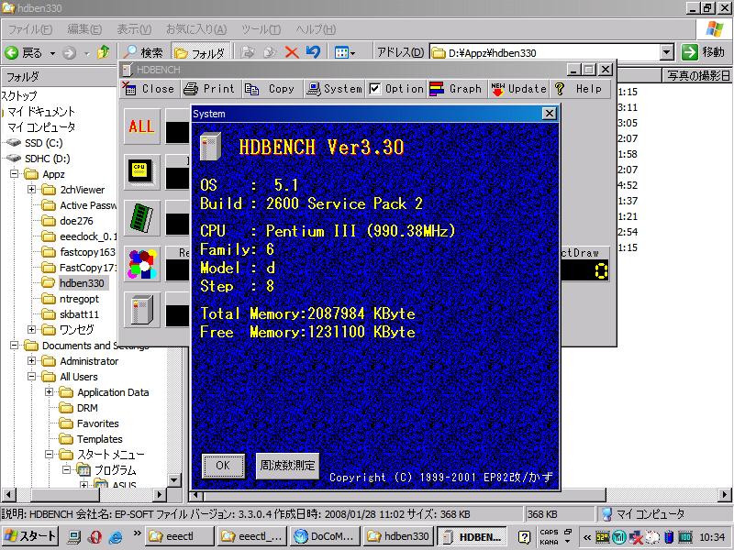This screenshot has width=734, height=550.
Task: Open the 表示 menu in Explorer
Action: tap(134, 29)
